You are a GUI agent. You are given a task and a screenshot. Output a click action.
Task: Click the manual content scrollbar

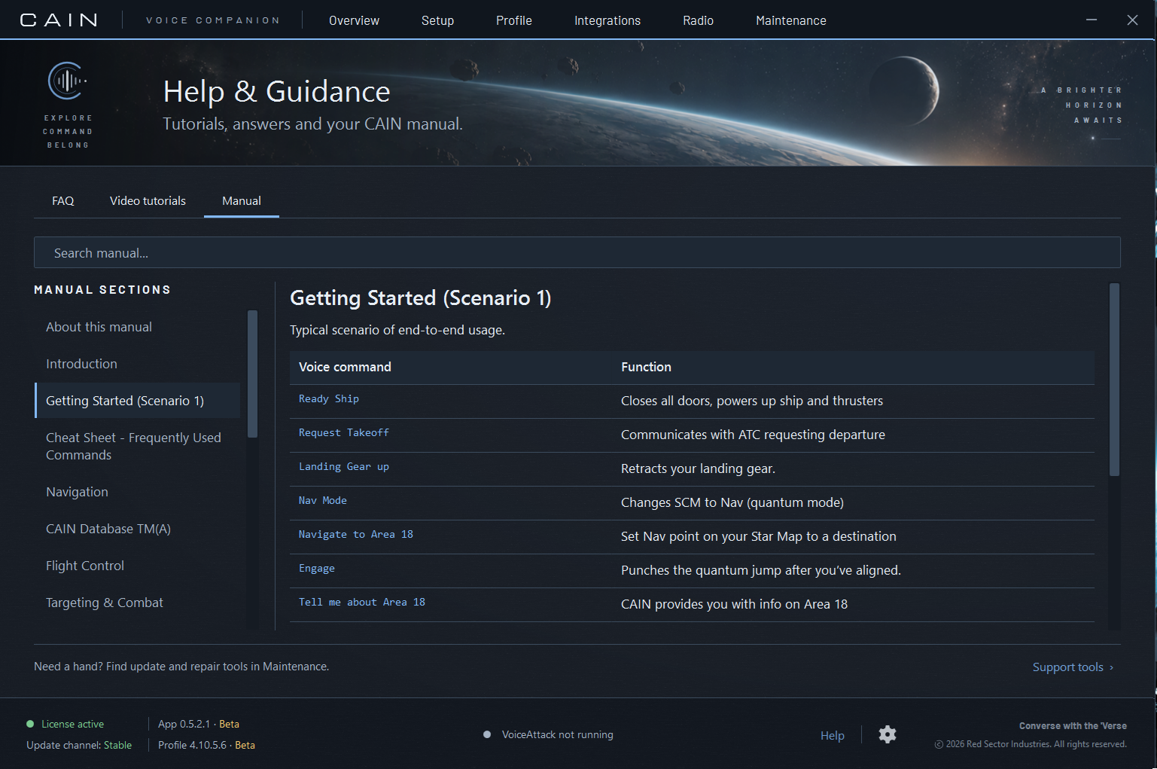(x=1115, y=380)
